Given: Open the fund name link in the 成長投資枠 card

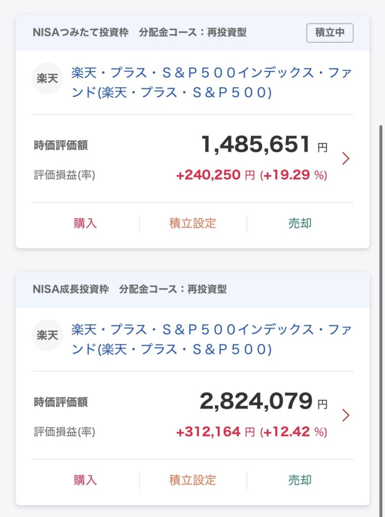Looking at the screenshot, I should tap(211, 339).
